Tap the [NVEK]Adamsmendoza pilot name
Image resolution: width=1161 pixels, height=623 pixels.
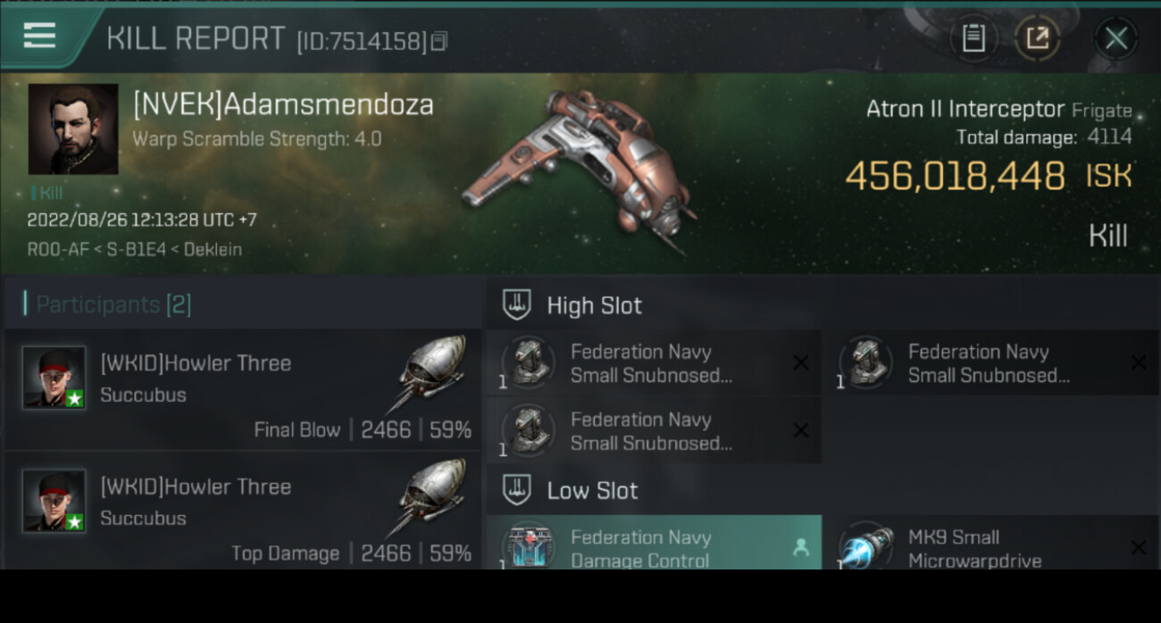(283, 104)
